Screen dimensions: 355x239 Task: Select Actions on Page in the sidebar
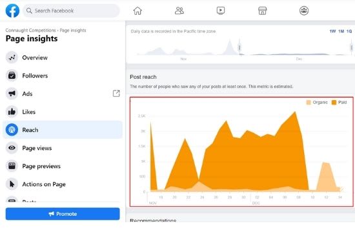click(63, 184)
